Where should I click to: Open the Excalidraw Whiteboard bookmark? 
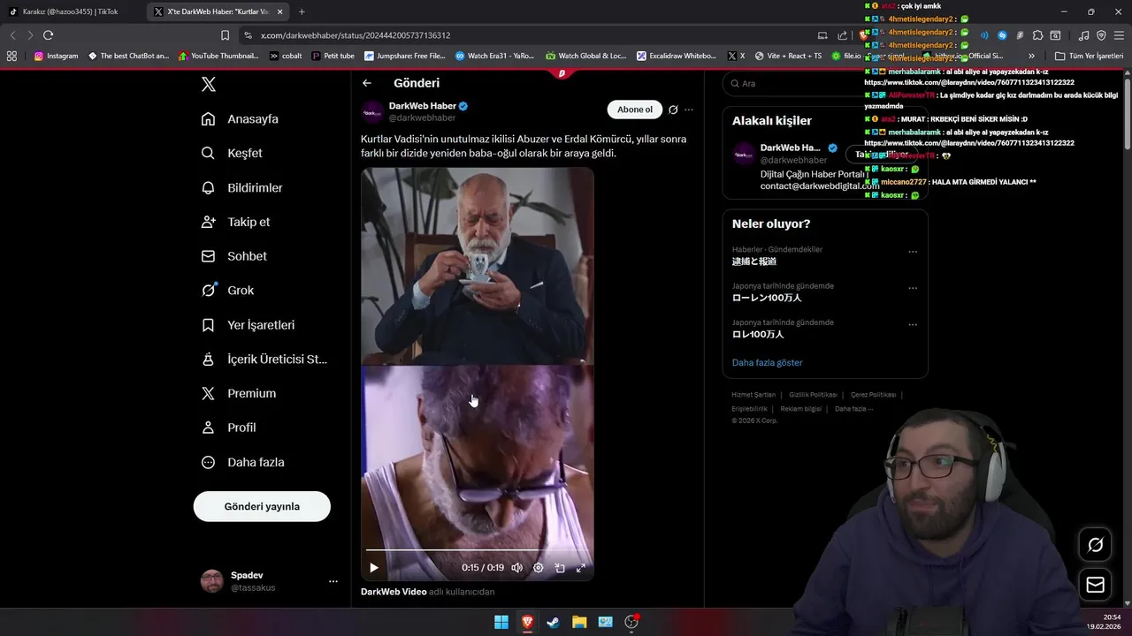tap(677, 56)
